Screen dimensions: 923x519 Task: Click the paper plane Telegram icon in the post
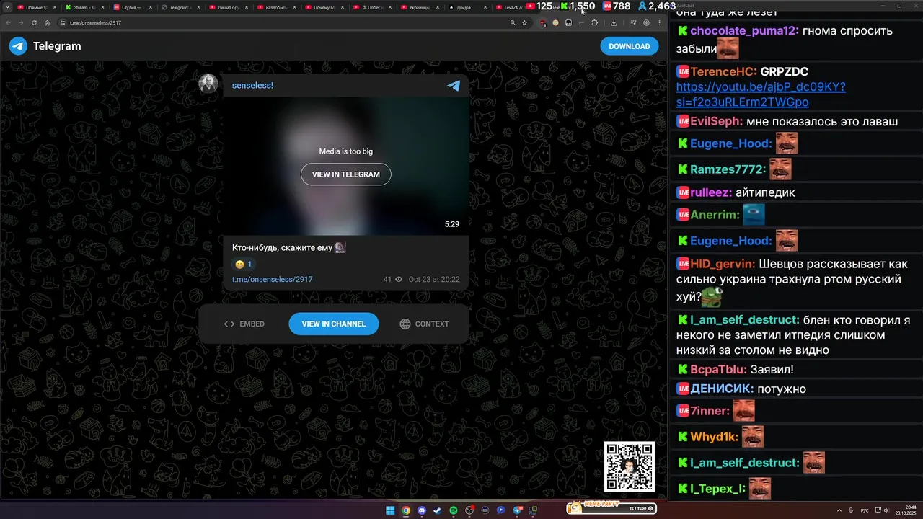pyautogui.click(x=454, y=86)
